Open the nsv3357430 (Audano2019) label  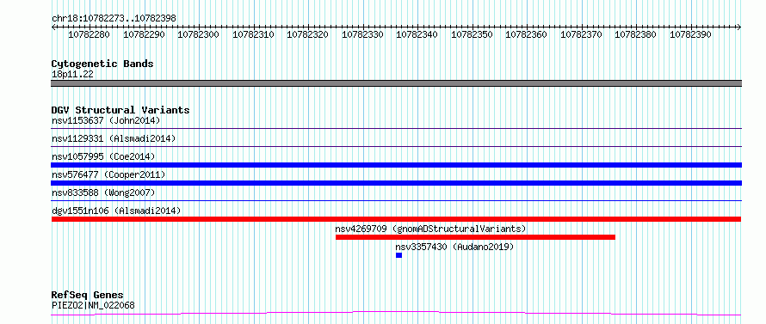[x=454, y=247]
